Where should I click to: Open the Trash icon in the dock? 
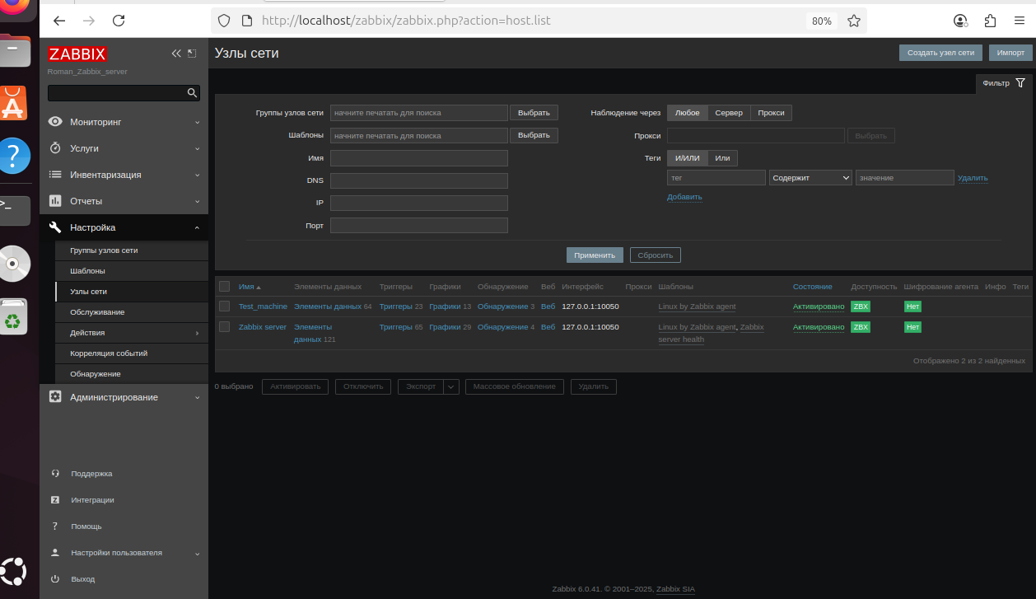(x=15, y=316)
